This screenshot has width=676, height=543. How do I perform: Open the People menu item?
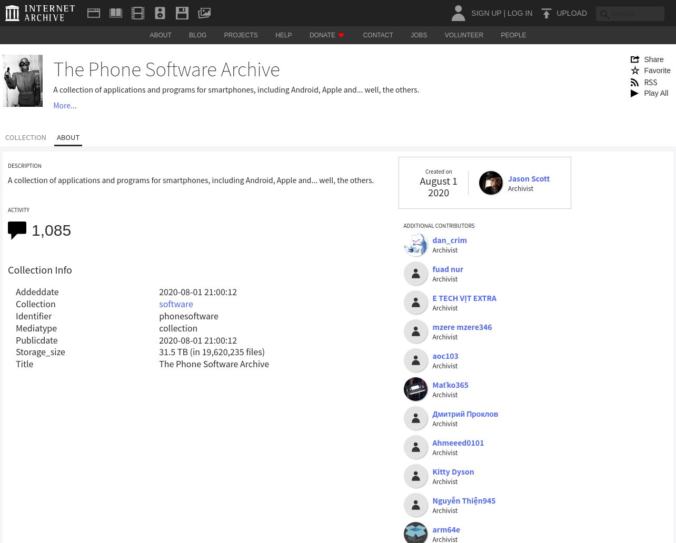[x=513, y=35]
